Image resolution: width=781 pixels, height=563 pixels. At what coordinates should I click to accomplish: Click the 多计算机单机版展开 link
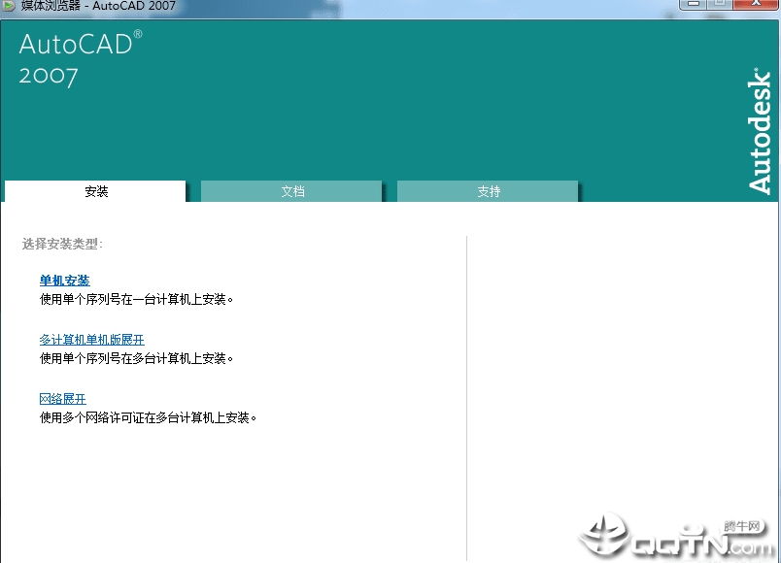92,340
